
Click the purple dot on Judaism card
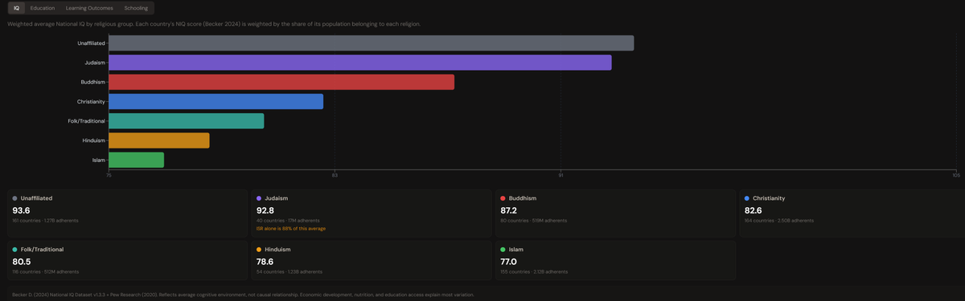pos(259,198)
